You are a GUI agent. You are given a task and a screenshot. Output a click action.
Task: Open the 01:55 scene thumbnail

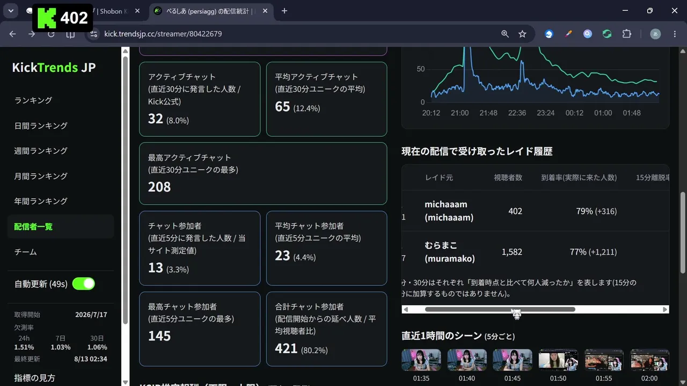pos(604,360)
